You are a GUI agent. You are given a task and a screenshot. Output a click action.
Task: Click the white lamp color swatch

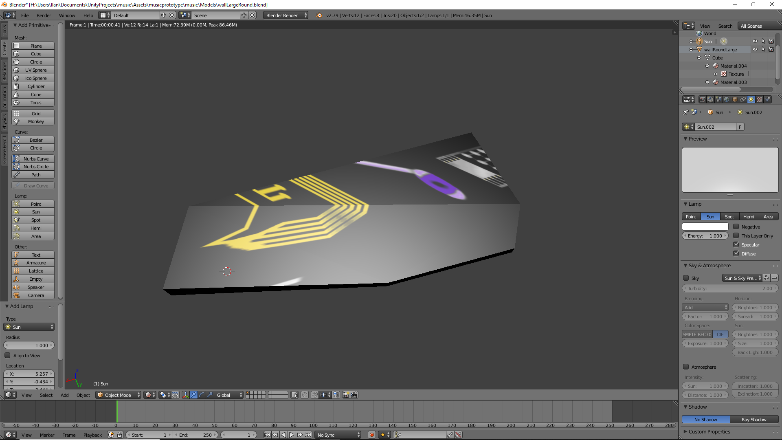click(705, 227)
